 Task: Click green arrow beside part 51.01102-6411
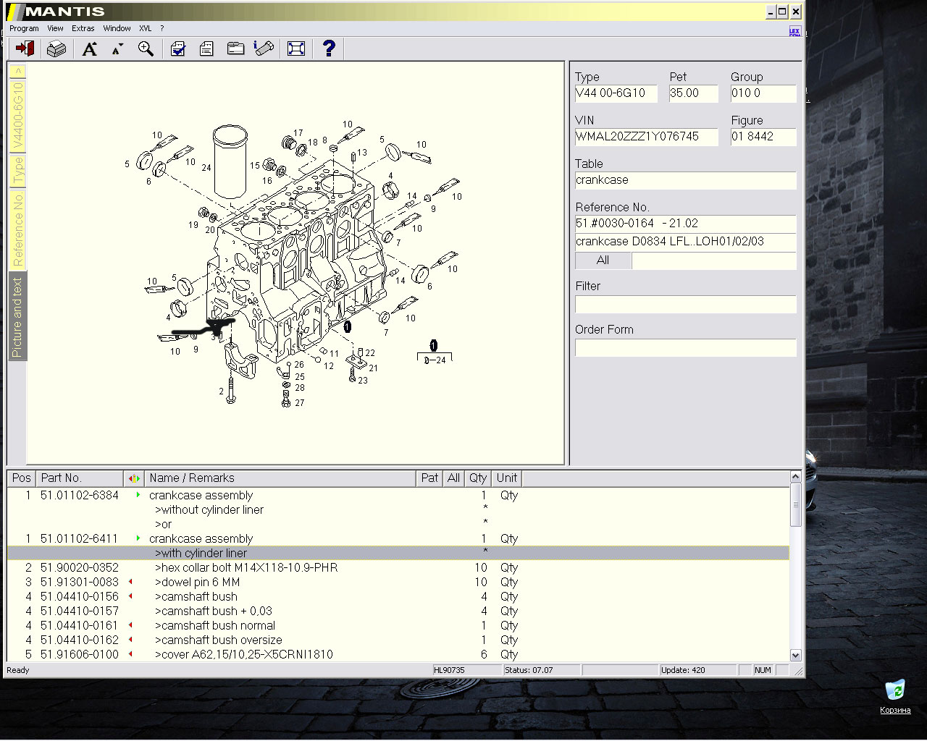pos(138,538)
